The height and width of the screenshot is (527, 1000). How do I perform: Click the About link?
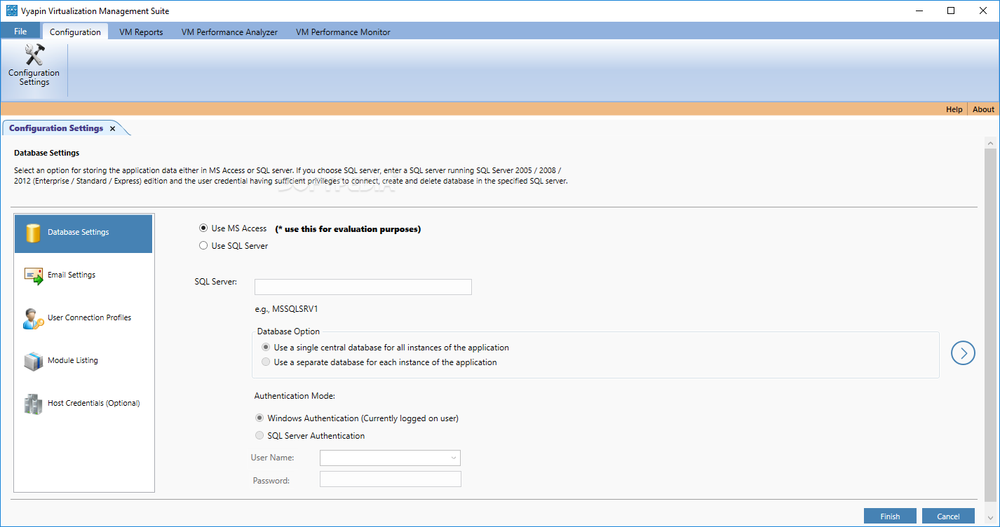coord(983,109)
